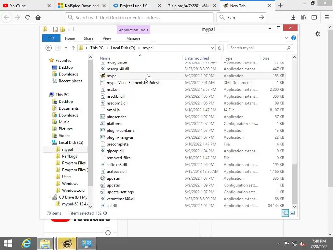Open browser downloads panel
This screenshot has width=333, height=250.
(x=293, y=18)
